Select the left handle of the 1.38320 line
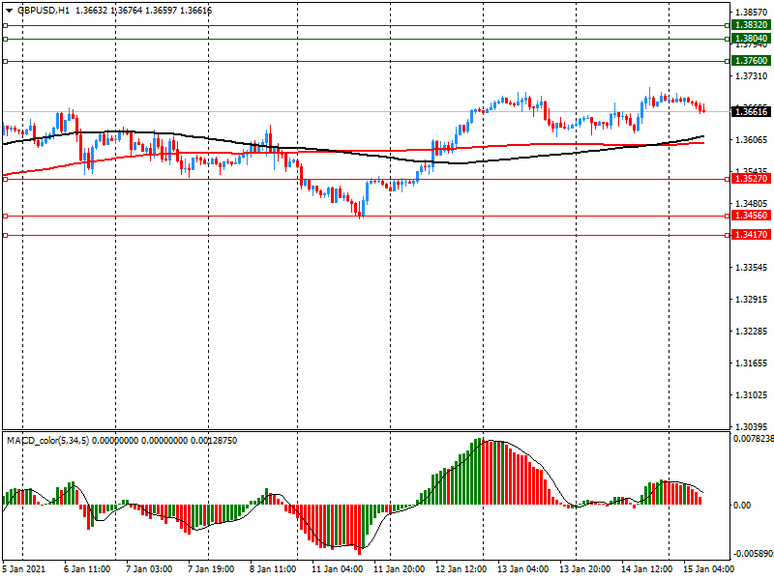Viewport: 774px width, 580px height. pos(6,25)
